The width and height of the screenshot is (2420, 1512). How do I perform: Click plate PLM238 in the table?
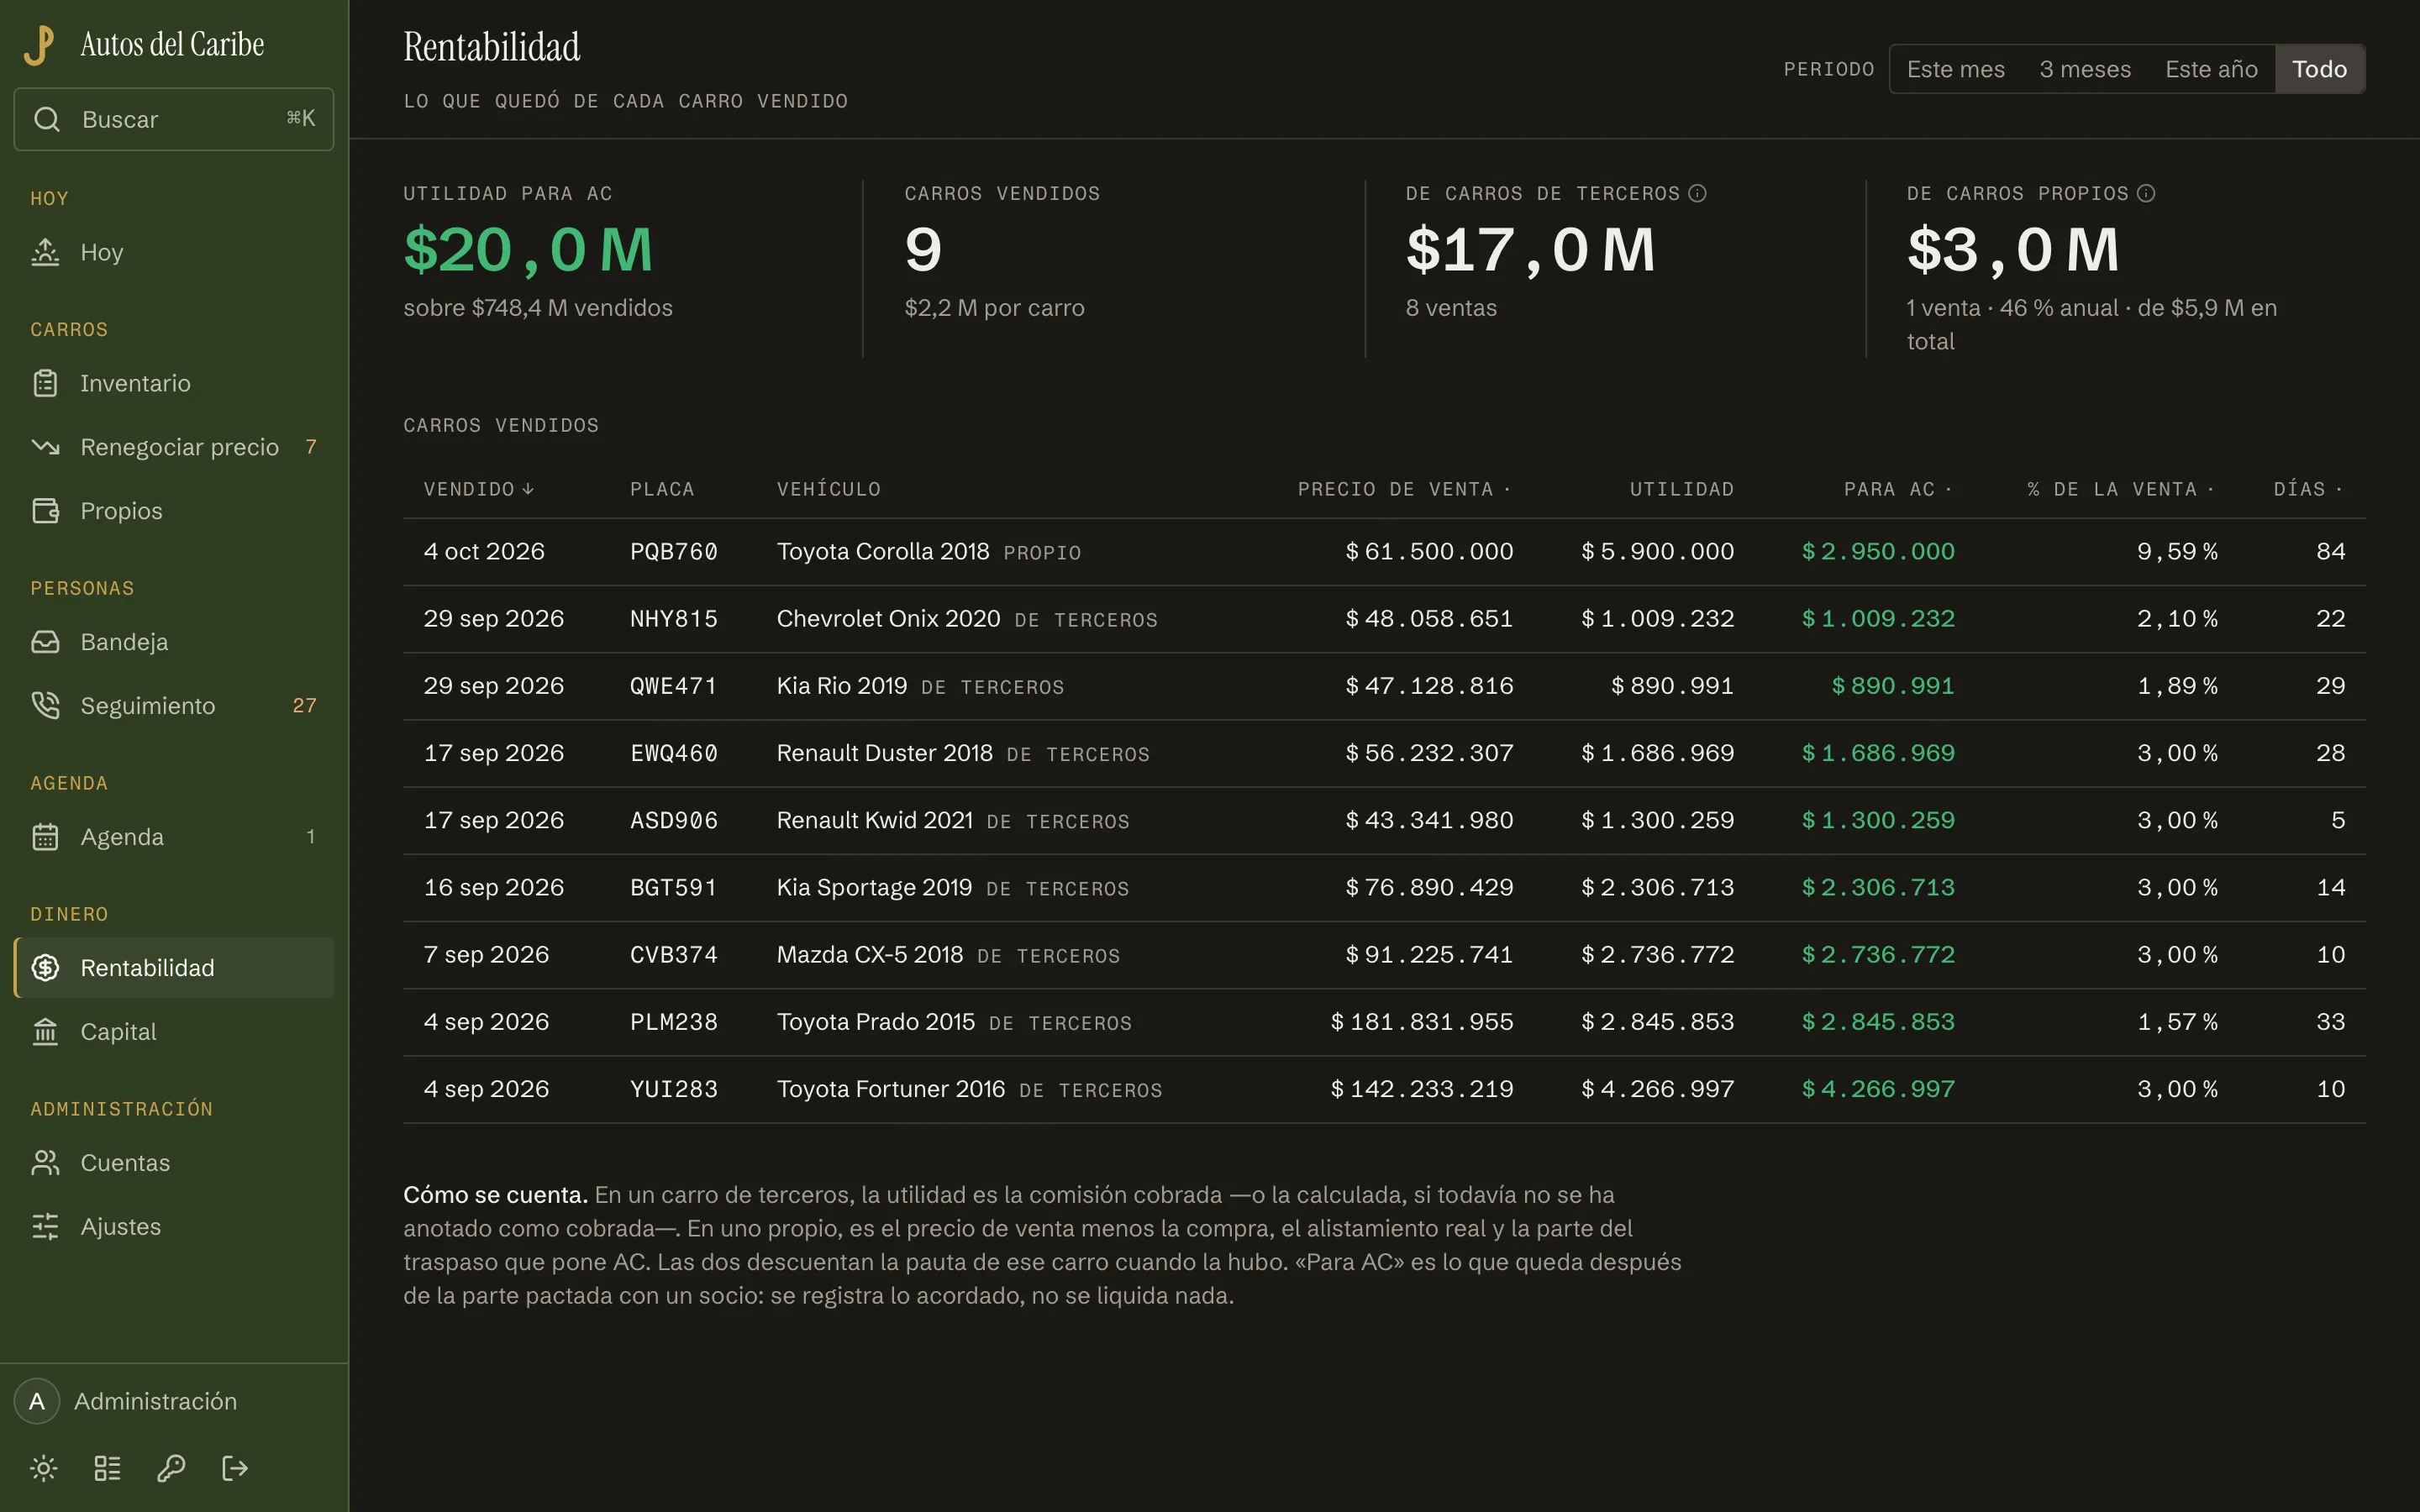674,1022
